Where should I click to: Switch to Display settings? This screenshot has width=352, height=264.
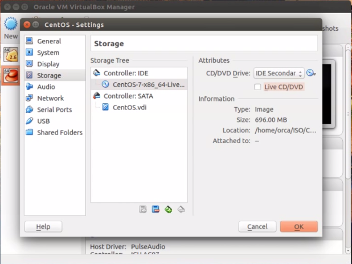coord(55,64)
